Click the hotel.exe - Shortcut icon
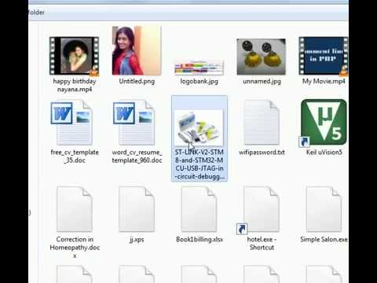This screenshot has height=283, width=377. (x=259, y=210)
